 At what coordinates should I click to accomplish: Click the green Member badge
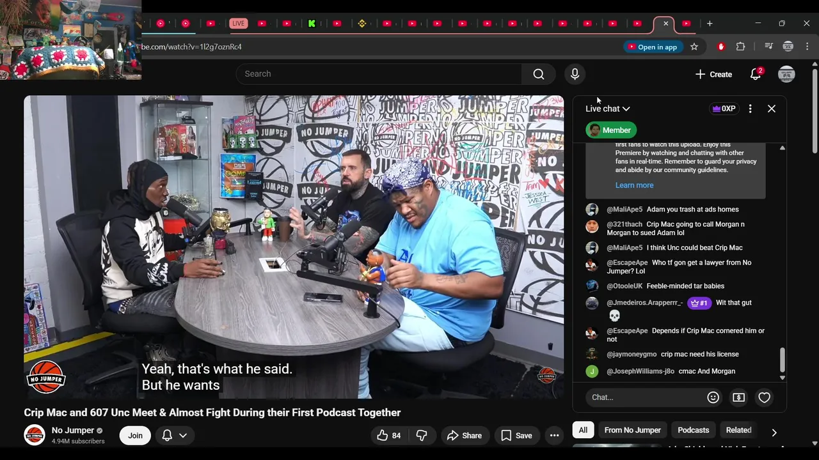coord(611,130)
